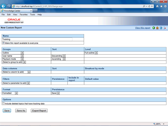Click the Save As button

pos(21,111)
